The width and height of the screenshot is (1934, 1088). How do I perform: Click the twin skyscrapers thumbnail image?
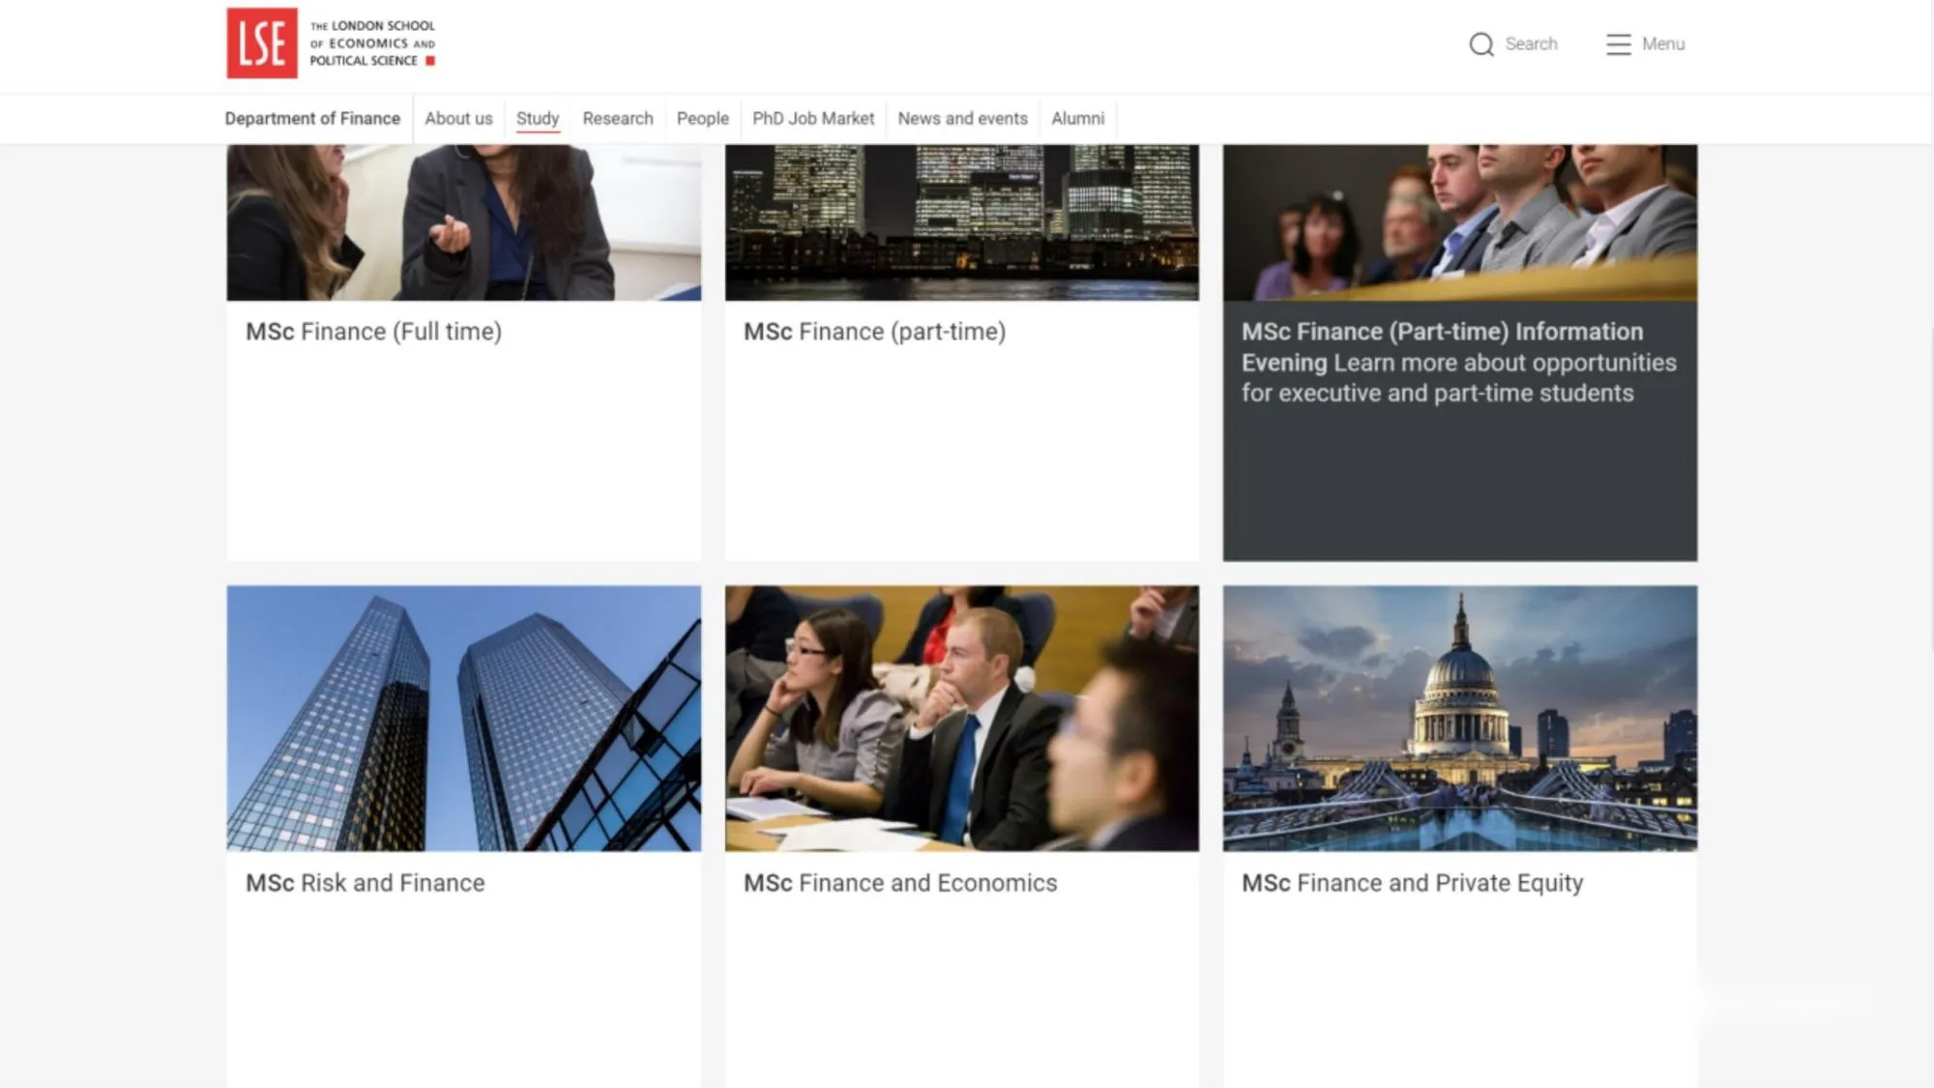[463, 718]
